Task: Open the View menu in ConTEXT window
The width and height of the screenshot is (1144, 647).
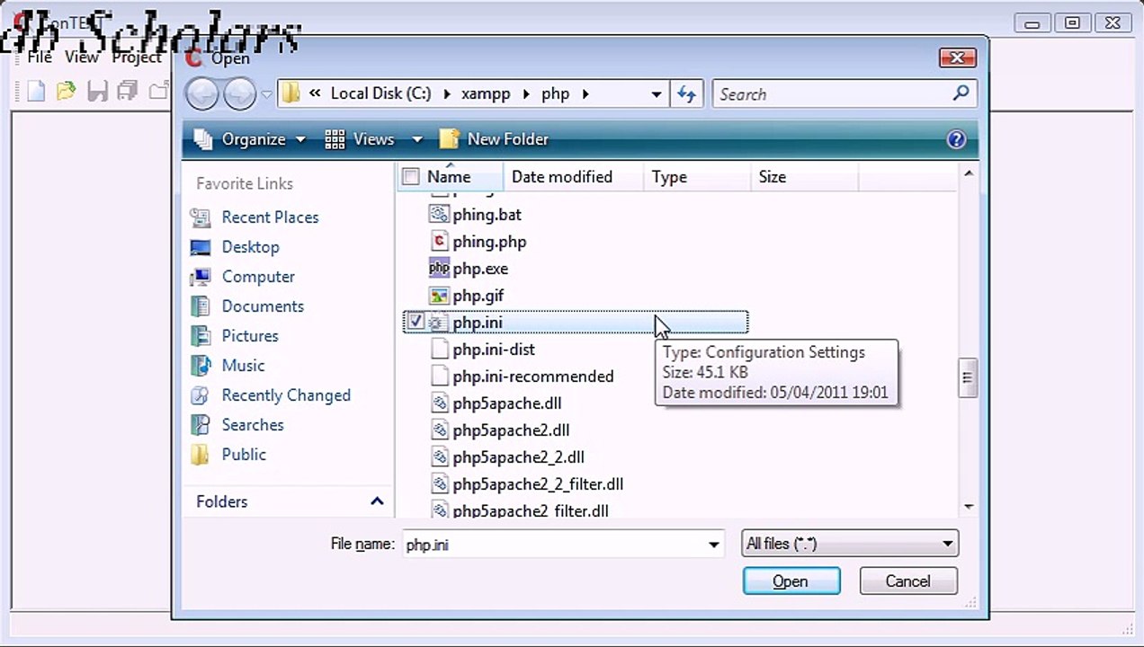Action: pyautogui.click(x=81, y=58)
